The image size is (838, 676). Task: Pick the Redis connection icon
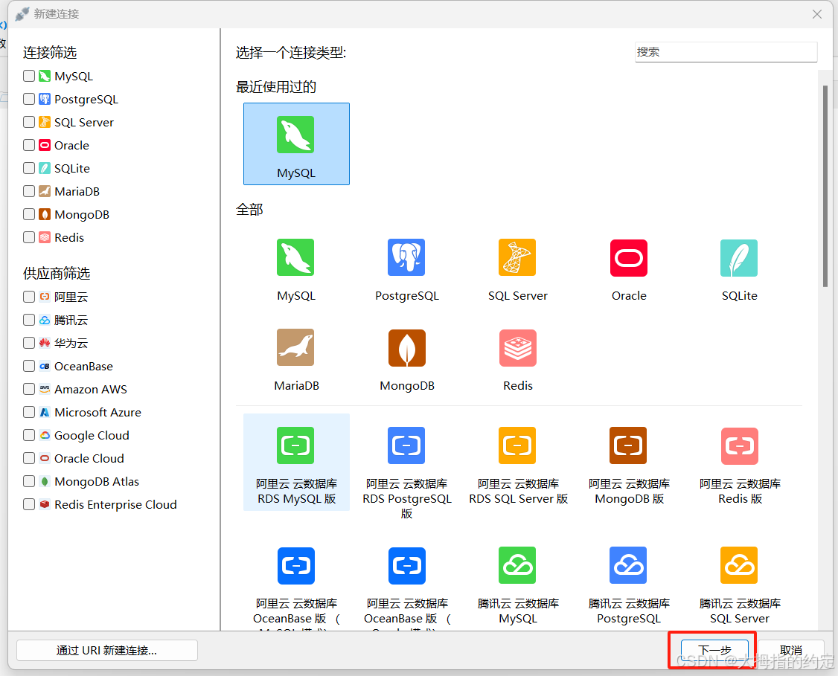(x=518, y=347)
